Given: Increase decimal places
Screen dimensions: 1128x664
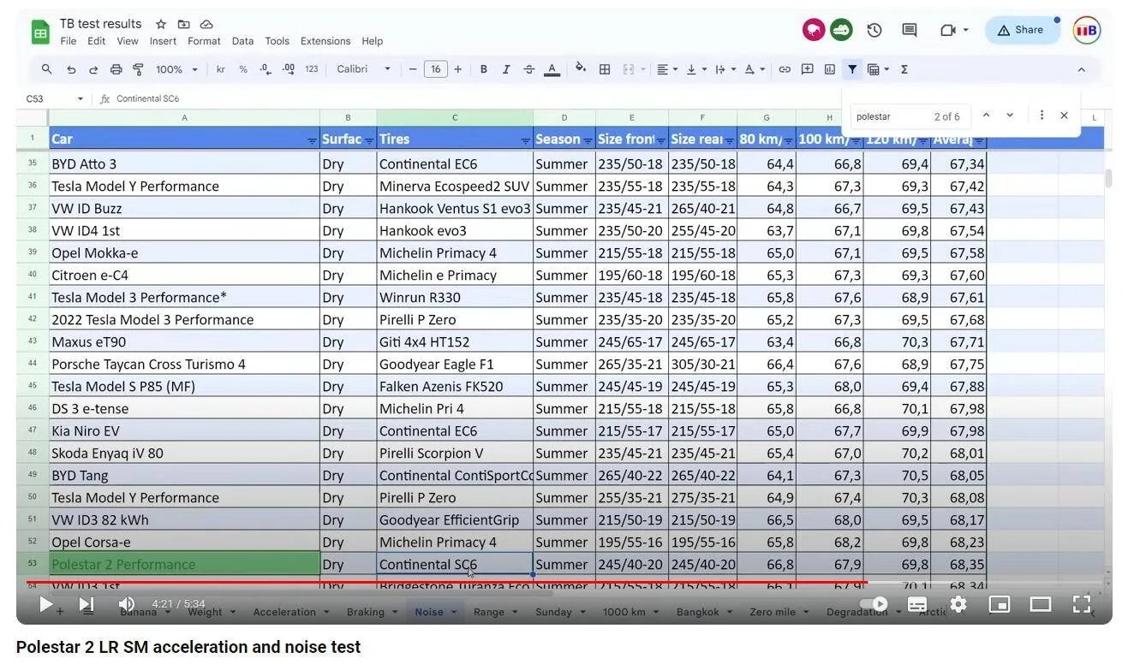Looking at the screenshot, I should point(289,69).
